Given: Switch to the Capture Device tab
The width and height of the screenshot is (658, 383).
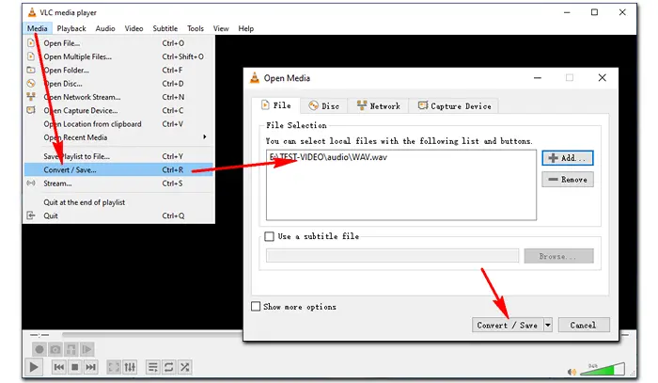Looking at the screenshot, I should click(x=454, y=106).
